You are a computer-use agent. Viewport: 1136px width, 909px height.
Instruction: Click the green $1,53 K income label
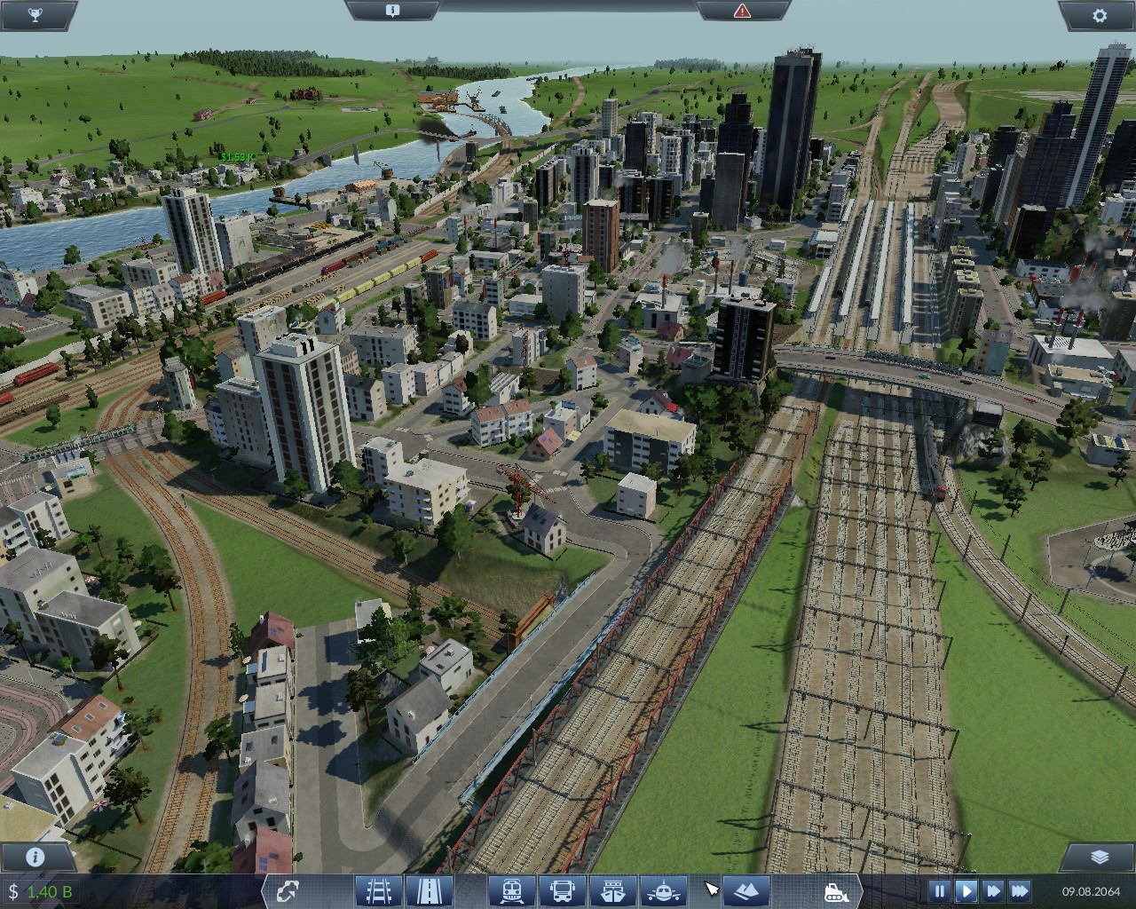(x=238, y=156)
